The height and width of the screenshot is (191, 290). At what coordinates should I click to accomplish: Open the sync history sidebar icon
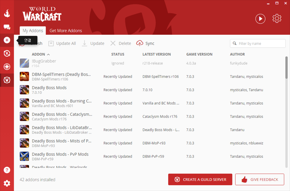pyautogui.click(x=7, y=53)
